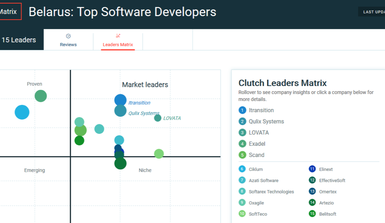Click the number 3 badge beside LOVATA
The width and height of the screenshot is (385, 223).
point(242,133)
